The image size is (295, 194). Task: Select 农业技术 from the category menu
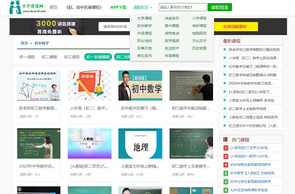click(x=171, y=48)
